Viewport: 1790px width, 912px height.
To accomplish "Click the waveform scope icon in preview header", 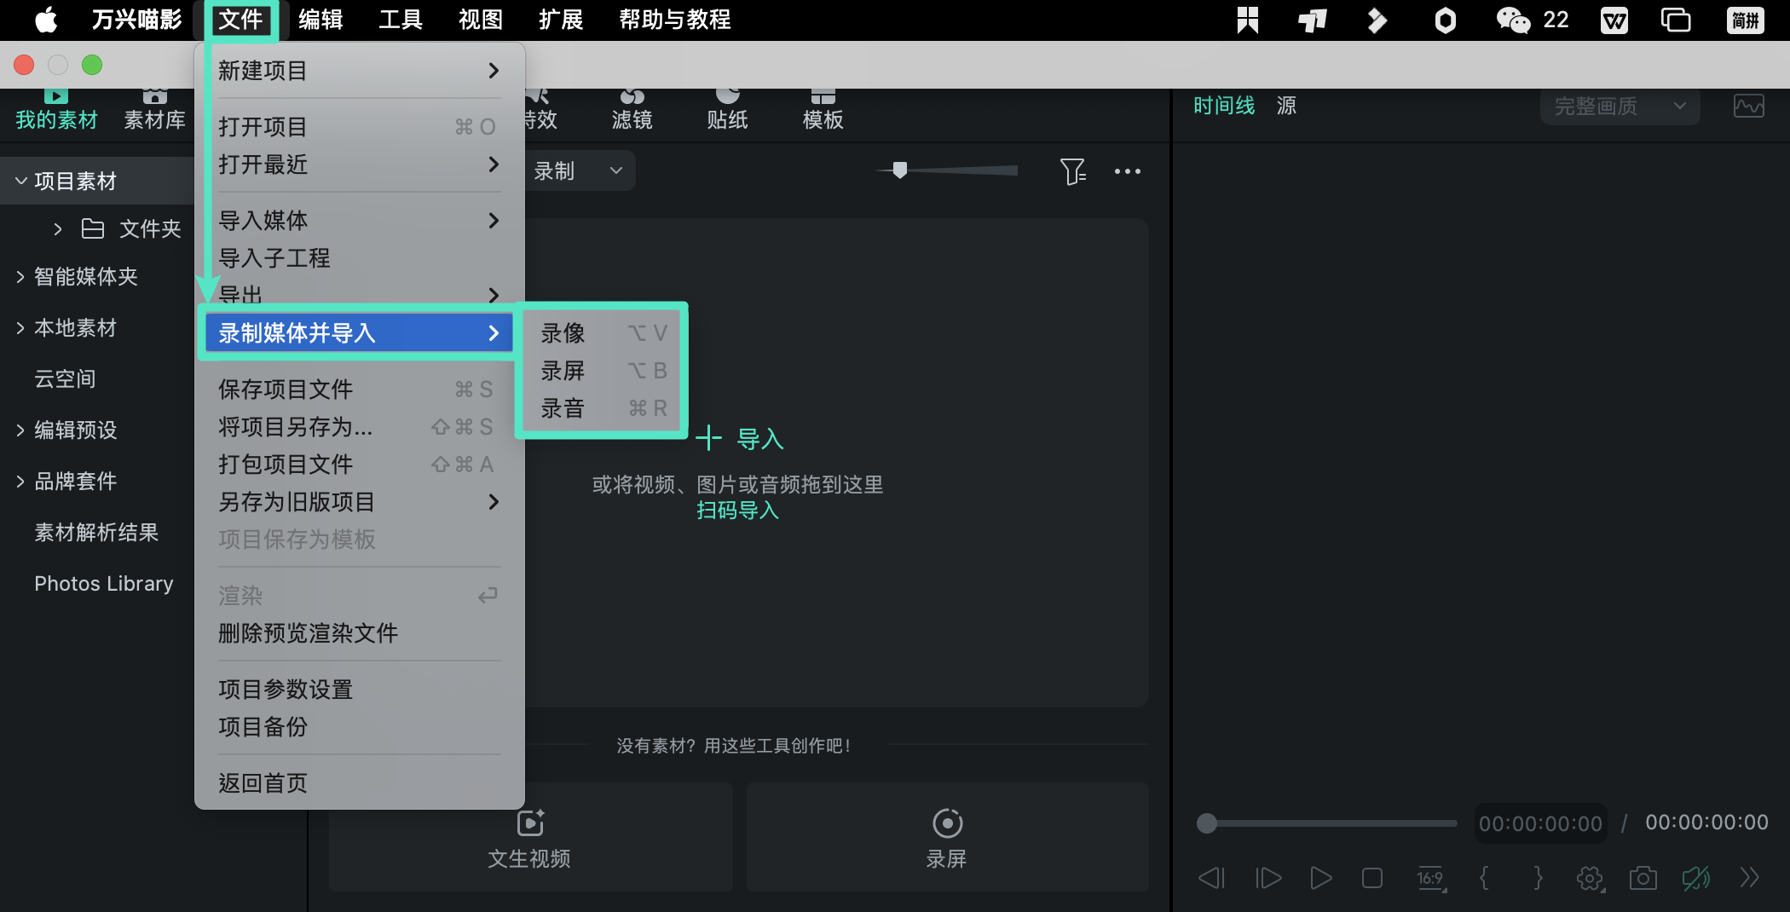I will (1748, 107).
